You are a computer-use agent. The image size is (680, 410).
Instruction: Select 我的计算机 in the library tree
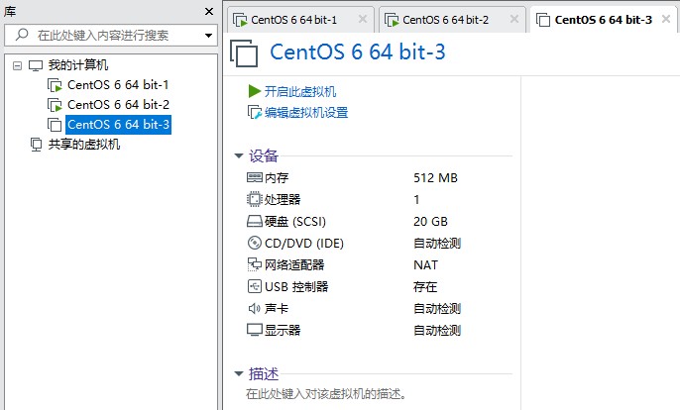[78, 65]
